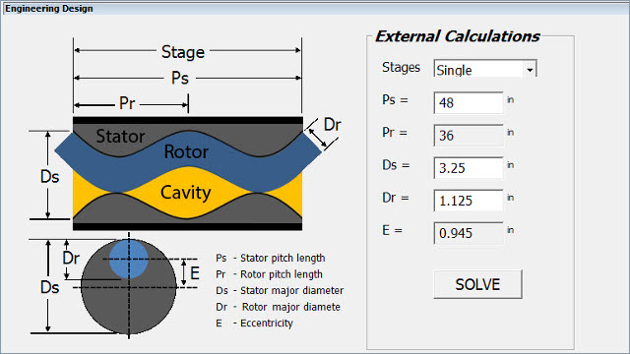Click the Dr arrow near the rotor end
The image size is (630, 354).
tap(318, 137)
